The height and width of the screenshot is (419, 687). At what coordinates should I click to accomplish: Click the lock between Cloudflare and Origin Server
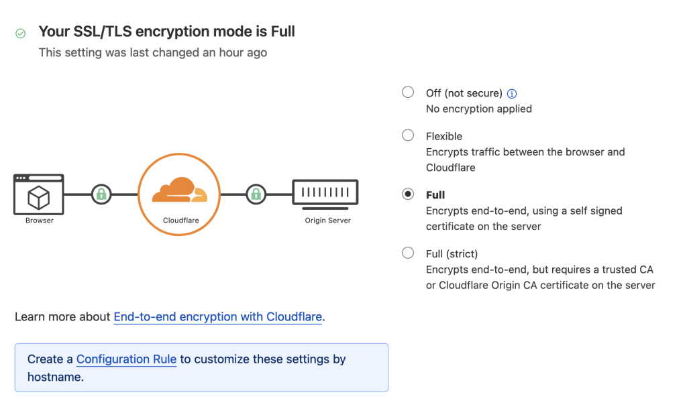(x=256, y=194)
